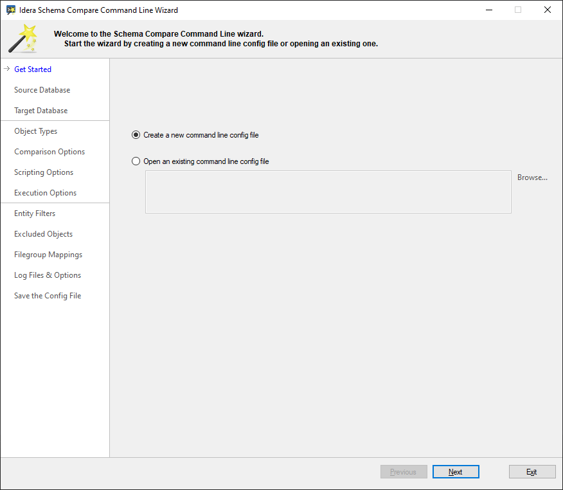The height and width of the screenshot is (490, 563).
Task: Go to Target Database step
Action: tap(41, 111)
